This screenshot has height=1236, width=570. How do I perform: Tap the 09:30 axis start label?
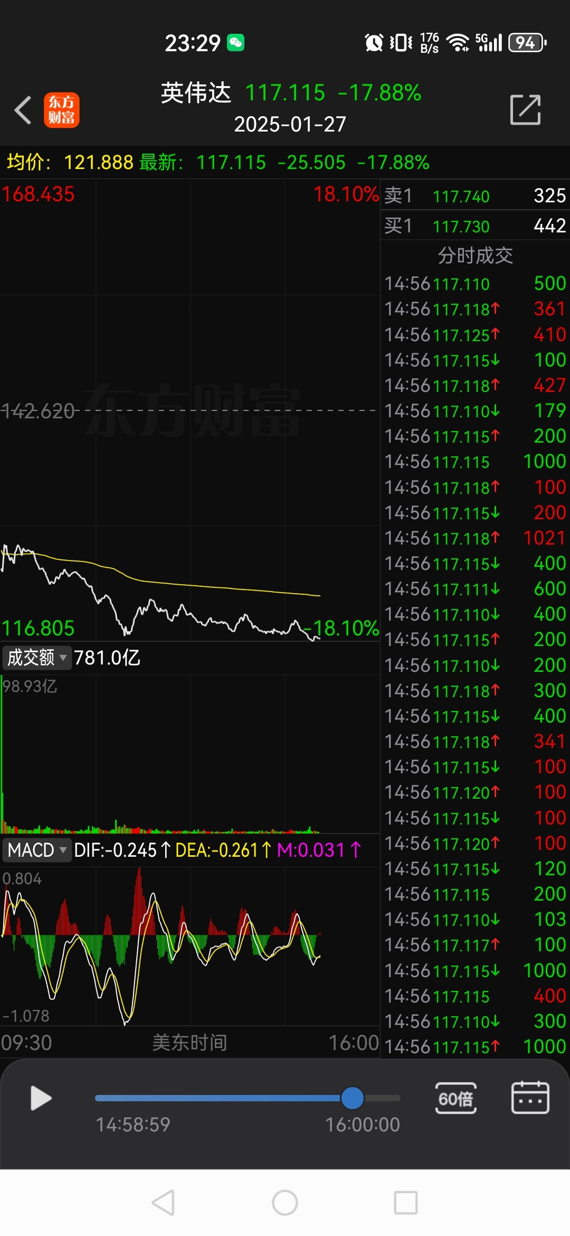tap(26, 1043)
